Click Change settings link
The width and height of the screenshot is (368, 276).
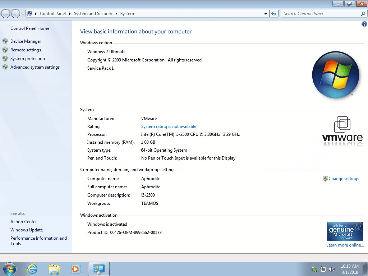tap(344, 179)
